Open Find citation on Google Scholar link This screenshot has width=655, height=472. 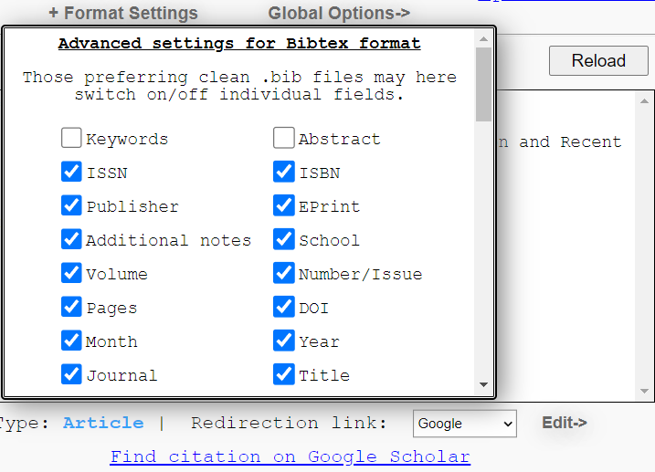tap(290, 456)
